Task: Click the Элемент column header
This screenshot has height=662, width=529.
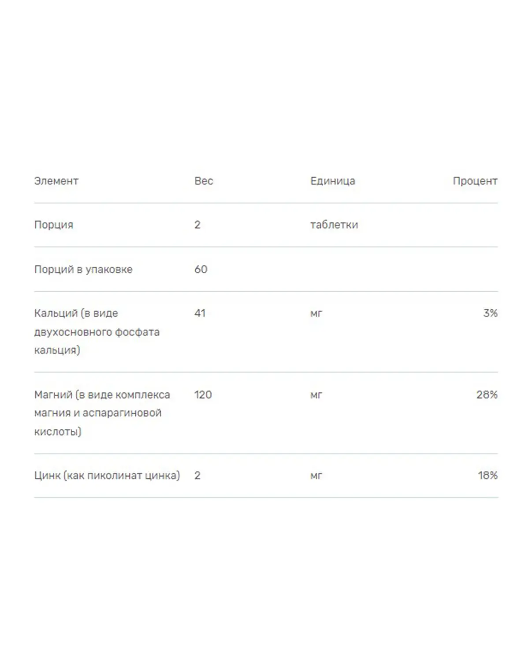Action: (x=56, y=181)
